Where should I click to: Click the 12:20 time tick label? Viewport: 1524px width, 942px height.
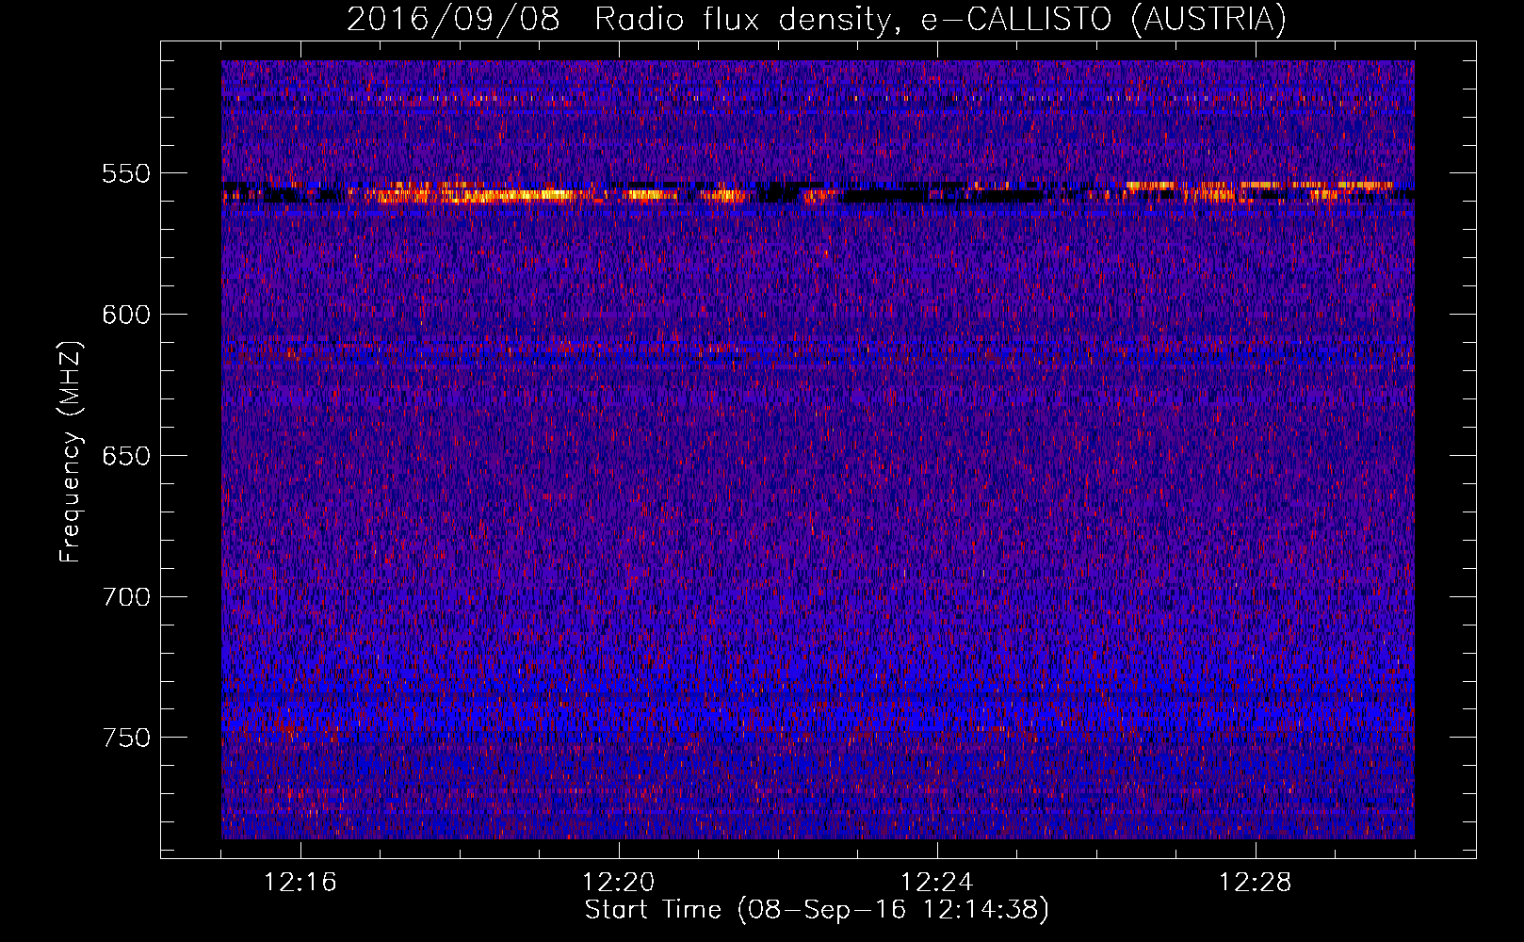pyautogui.click(x=619, y=883)
